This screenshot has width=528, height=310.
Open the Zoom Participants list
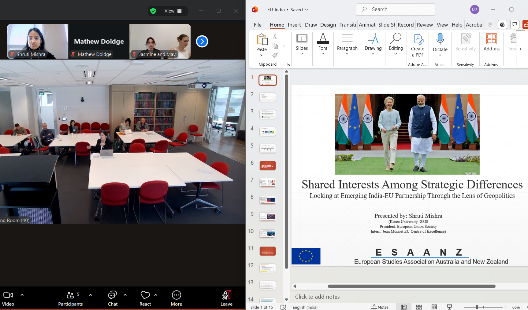[x=70, y=298]
